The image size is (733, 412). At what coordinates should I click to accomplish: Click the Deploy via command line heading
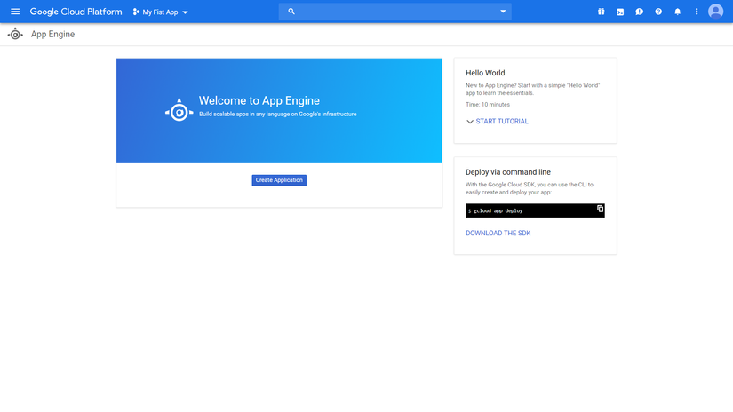[x=508, y=172]
